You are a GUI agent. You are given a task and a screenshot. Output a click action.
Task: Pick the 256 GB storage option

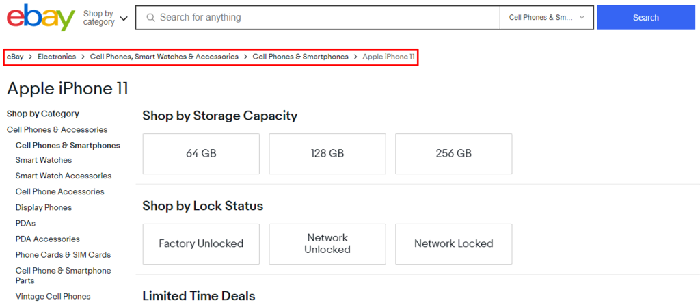[454, 154]
